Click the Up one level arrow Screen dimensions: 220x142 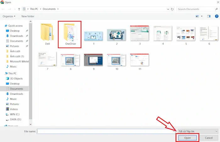19,9
